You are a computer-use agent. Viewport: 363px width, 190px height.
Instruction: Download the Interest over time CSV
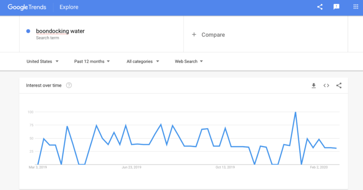click(314, 86)
